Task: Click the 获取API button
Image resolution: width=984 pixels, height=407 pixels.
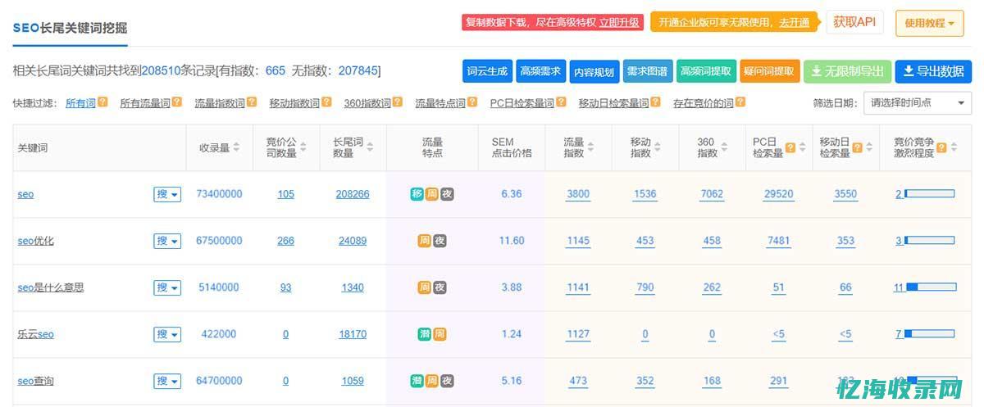Action: (x=854, y=22)
